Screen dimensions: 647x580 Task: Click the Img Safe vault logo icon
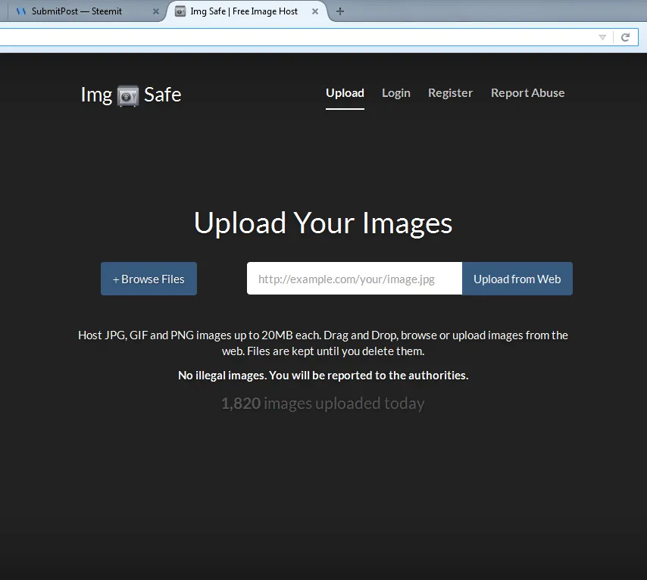pyautogui.click(x=128, y=96)
